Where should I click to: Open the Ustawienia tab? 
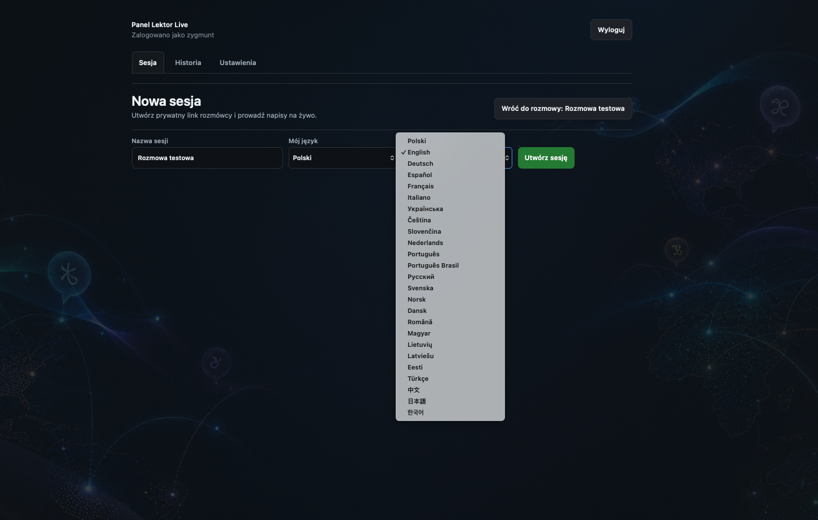tap(238, 63)
